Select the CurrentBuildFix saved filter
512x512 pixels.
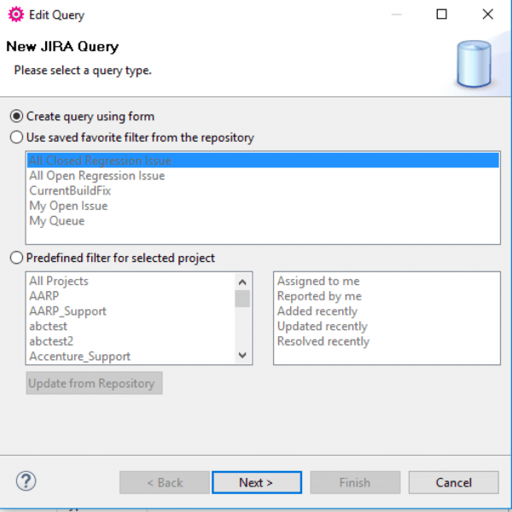click(x=70, y=191)
